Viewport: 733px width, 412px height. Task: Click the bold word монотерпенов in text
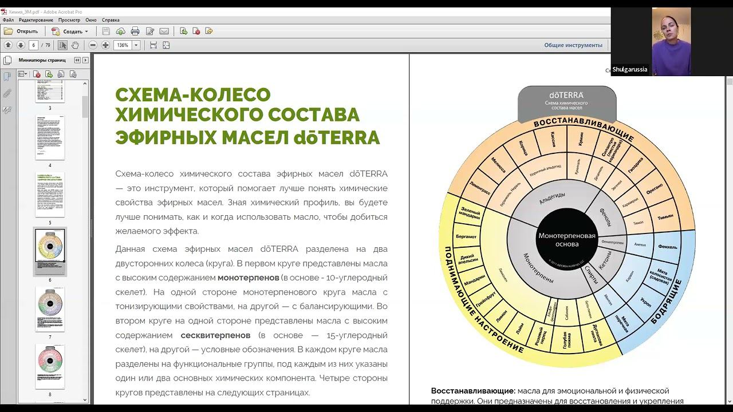tap(249, 278)
